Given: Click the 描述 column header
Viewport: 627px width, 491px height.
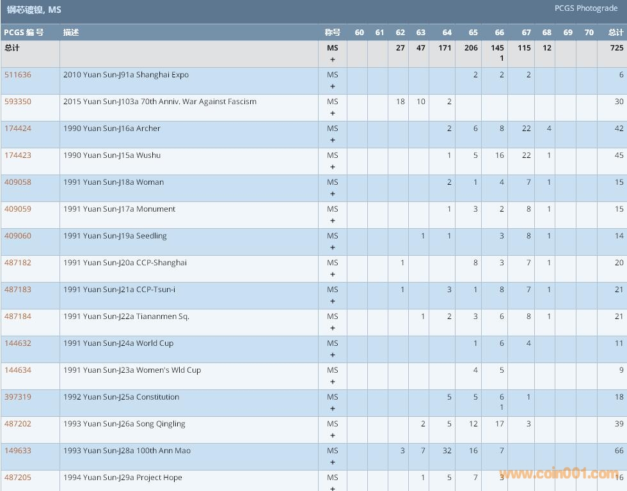Looking at the screenshot, I should tap(71, 33).
